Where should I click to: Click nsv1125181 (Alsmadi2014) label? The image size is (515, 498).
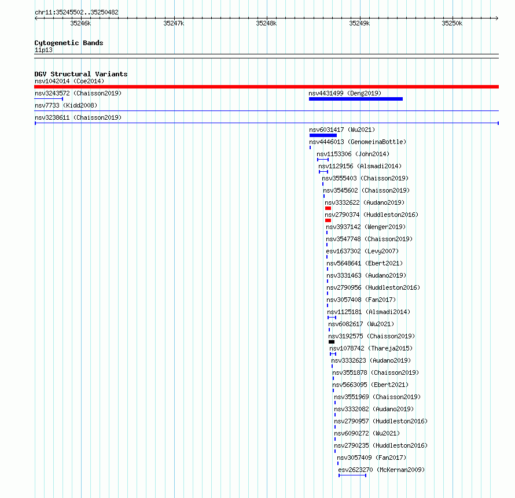coord(369,312)
